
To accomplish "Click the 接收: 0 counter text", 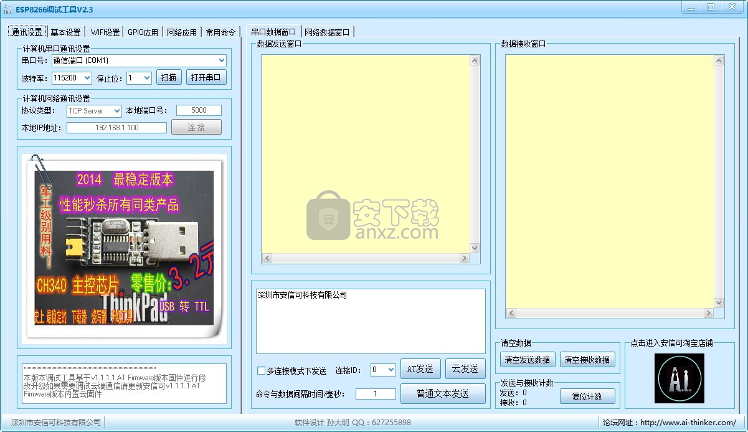I will click(x=513, y=403).
